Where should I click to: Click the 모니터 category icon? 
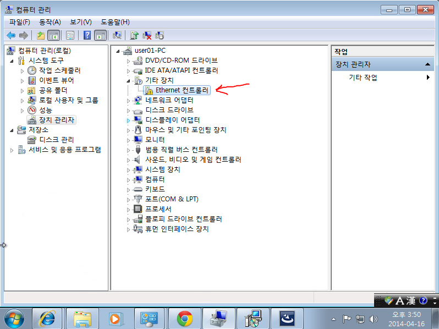coord(138,140)
